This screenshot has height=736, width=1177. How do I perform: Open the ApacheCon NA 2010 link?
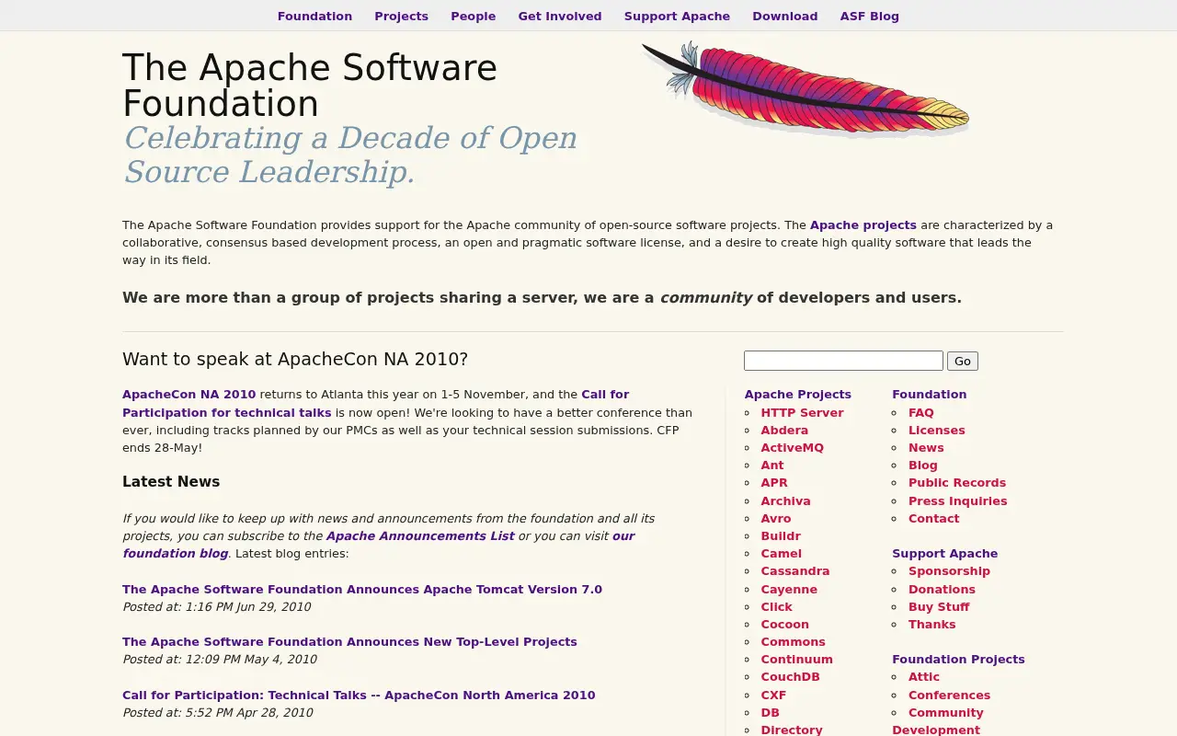tap(189, 395)
